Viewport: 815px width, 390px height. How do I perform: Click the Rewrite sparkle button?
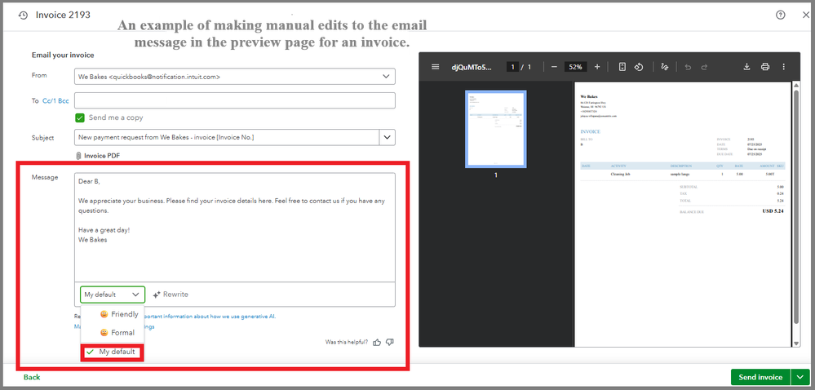(171, 295)
